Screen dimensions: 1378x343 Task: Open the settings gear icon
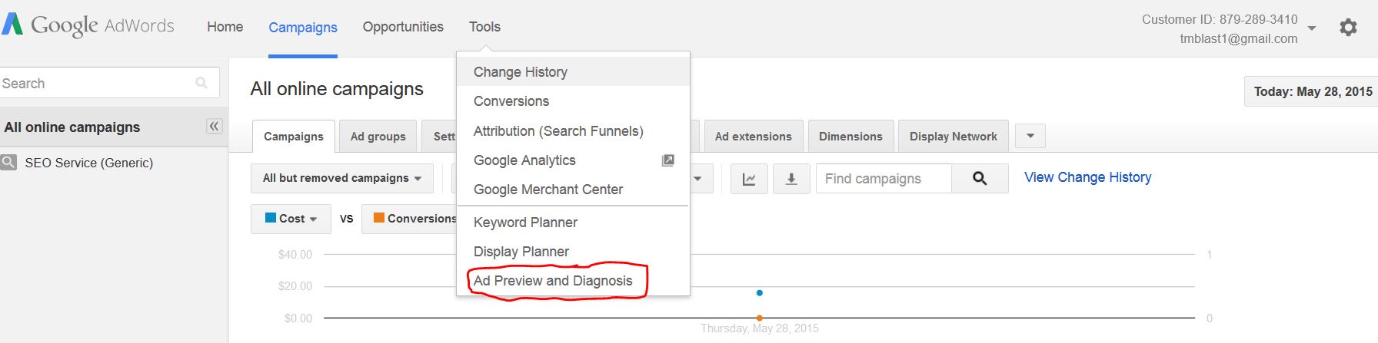[x=1348, y=28]
